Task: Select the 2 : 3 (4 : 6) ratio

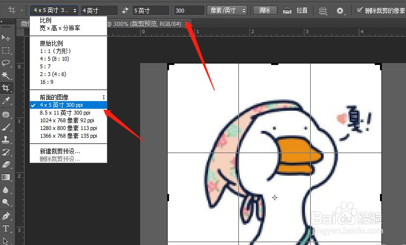Action: click(53, 74)
